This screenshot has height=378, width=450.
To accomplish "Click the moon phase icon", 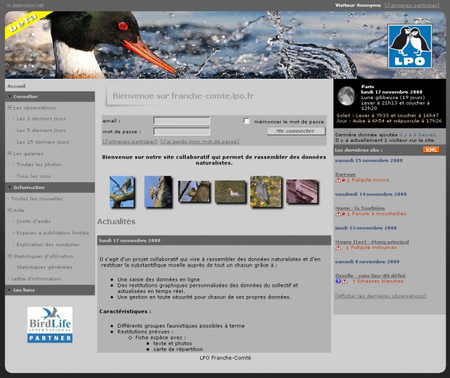I will tap(345, 96).
